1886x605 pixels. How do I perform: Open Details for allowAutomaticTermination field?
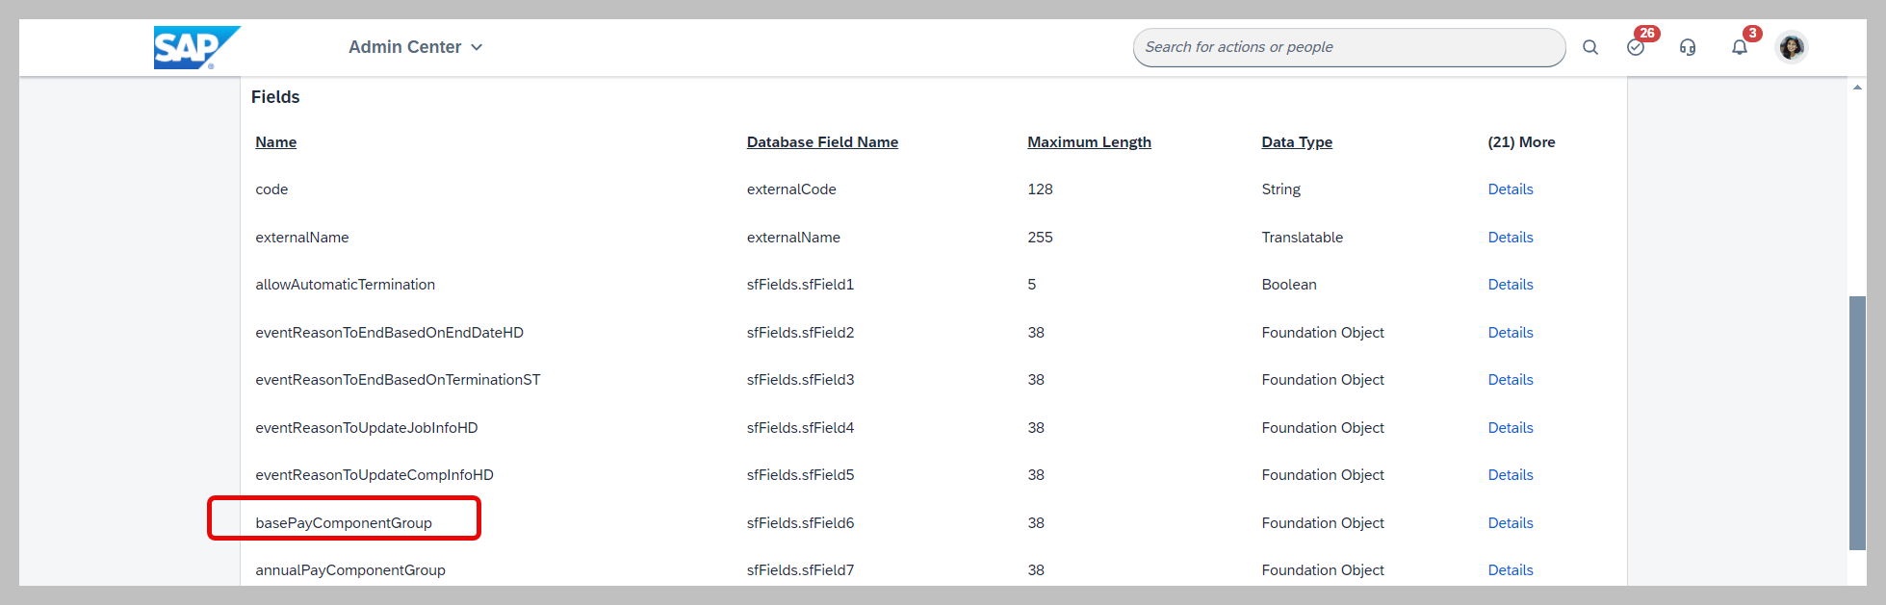[1511, 285]
